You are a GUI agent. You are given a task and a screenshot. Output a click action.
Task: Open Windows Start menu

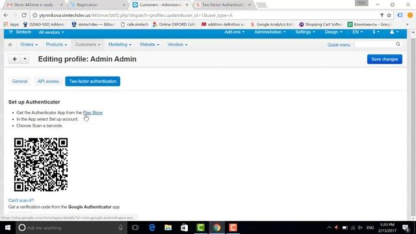pyautogui.click(x=8, y=227)
